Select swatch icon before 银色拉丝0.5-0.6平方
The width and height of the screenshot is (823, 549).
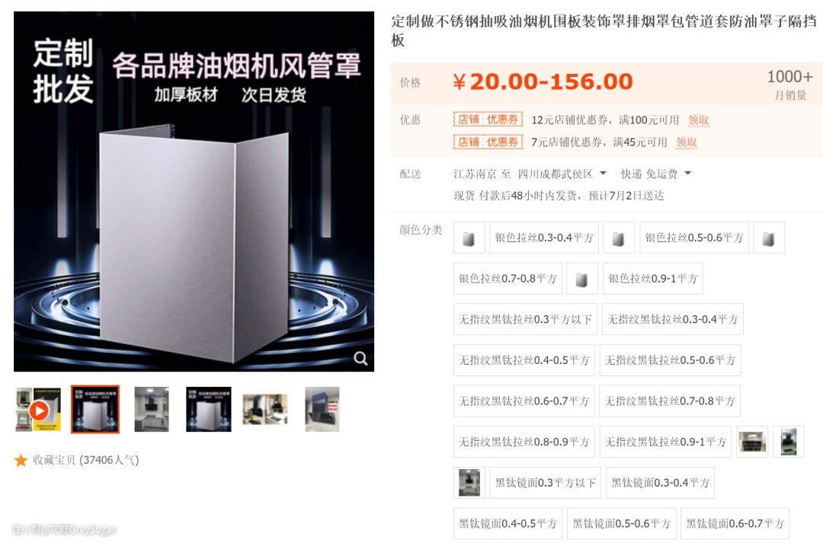click(x=619, y=238)
